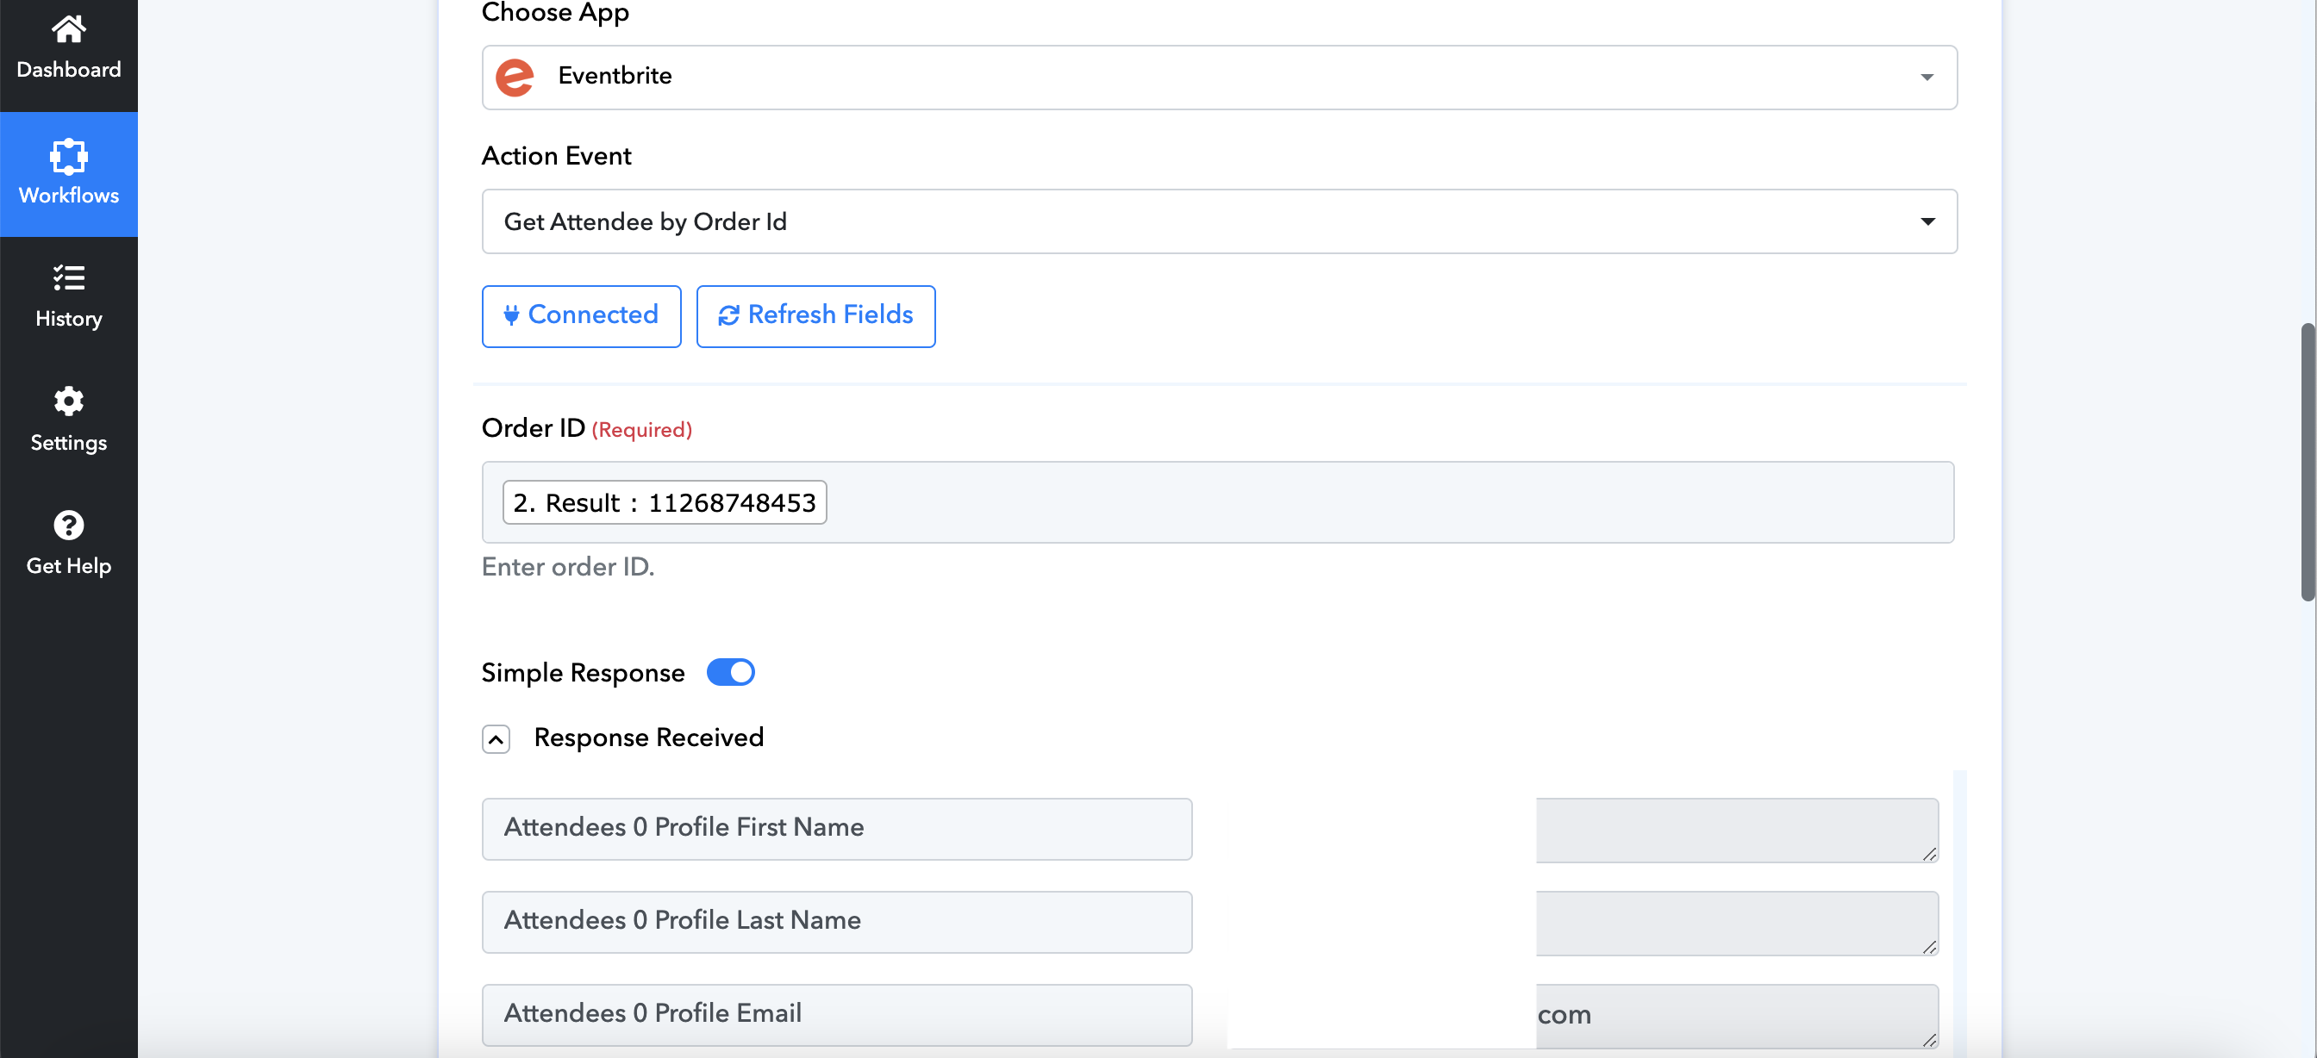The image size is (2317, 1058).
Task: Open the Settings gear icon
Action: coord(68,401)
